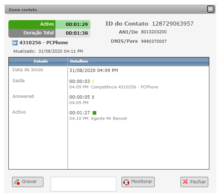Screen dimensions: 217x194
Task: Click the ANI/De number 8013203200
Action: 154,32
